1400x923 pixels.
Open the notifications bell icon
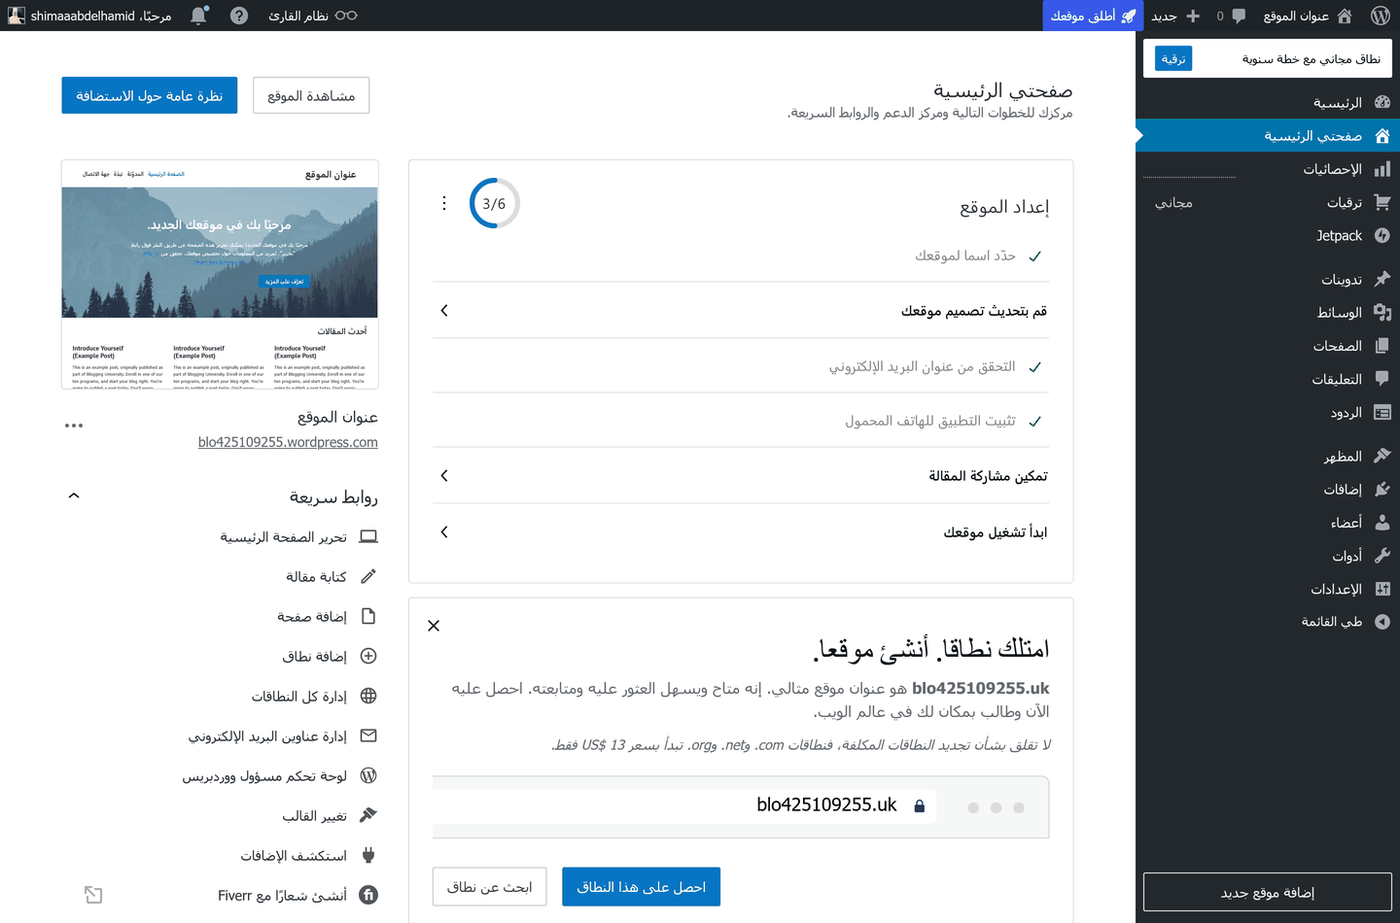click(198, 15)
